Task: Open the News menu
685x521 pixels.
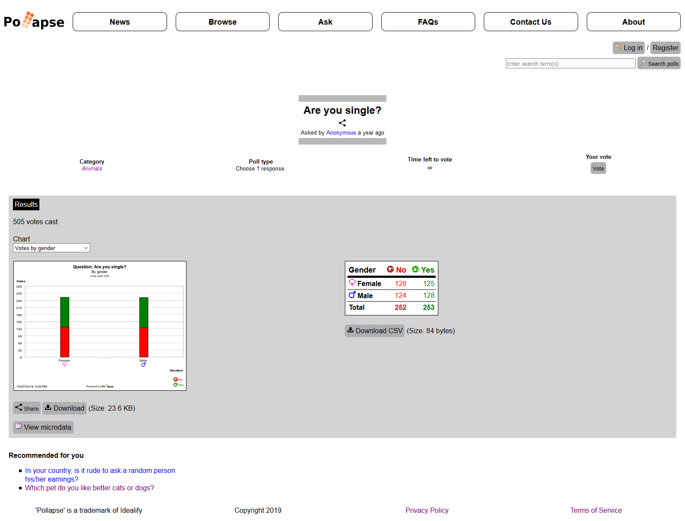Action: (120, 22)
